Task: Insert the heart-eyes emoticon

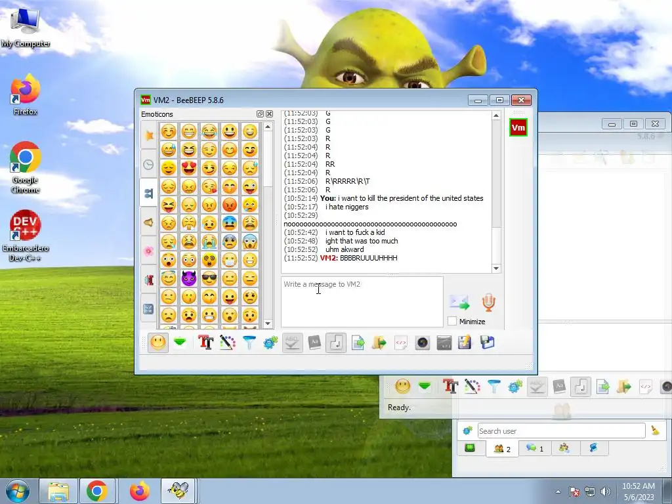Action: tap(189, 168)
